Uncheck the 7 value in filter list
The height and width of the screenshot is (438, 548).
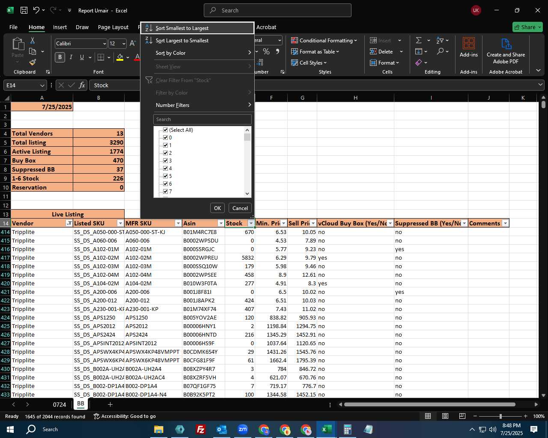[166, 192]
